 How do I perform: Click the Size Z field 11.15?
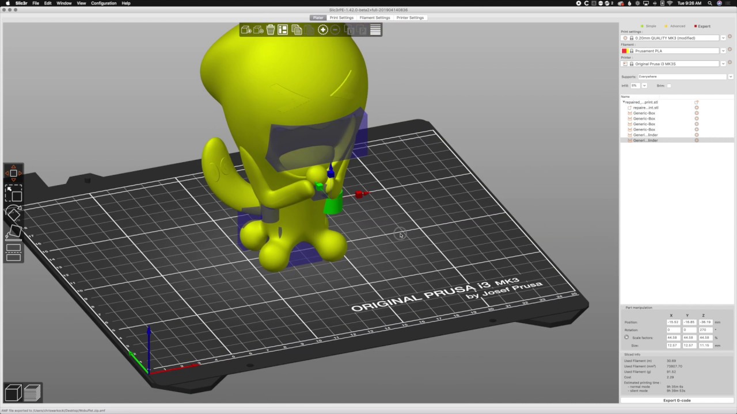click(705, 346)
